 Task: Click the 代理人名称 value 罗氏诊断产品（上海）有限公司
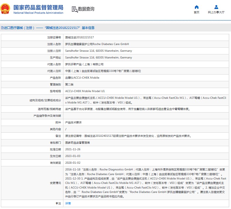(x=84, y=64)
